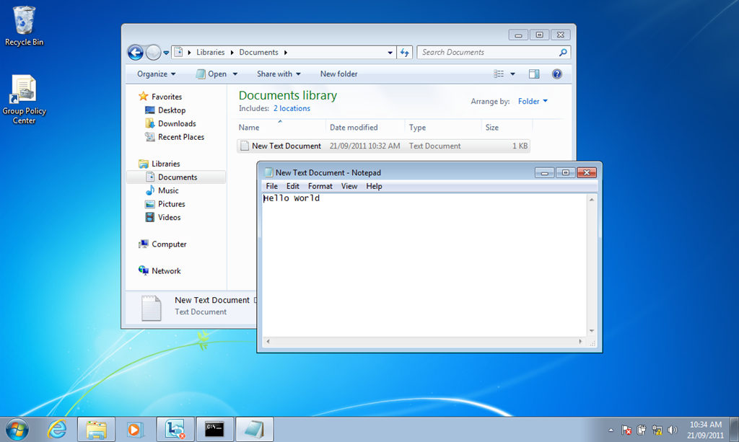Viewport: 739px width, 442px height.
Task: Select Downloads in Favorites list
Action: (x=177, y=123)
